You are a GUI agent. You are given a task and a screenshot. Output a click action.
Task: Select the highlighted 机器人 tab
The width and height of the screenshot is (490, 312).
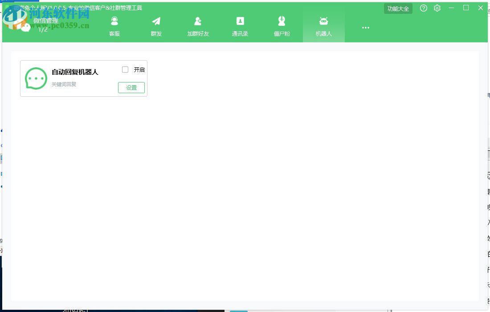pyautogui.click(x=323, y=28)
